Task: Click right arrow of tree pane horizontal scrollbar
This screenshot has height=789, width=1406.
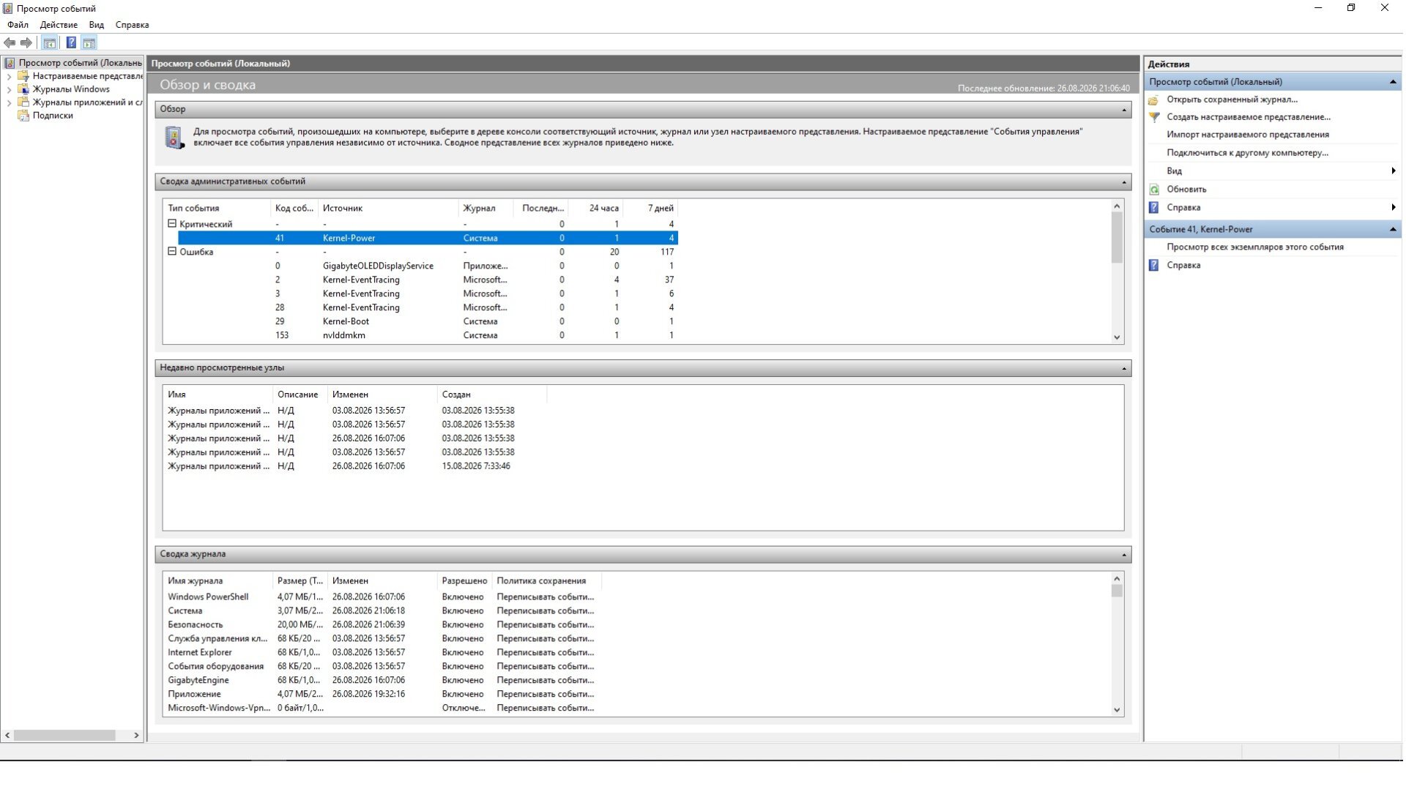Action: (x=136, y=736)
